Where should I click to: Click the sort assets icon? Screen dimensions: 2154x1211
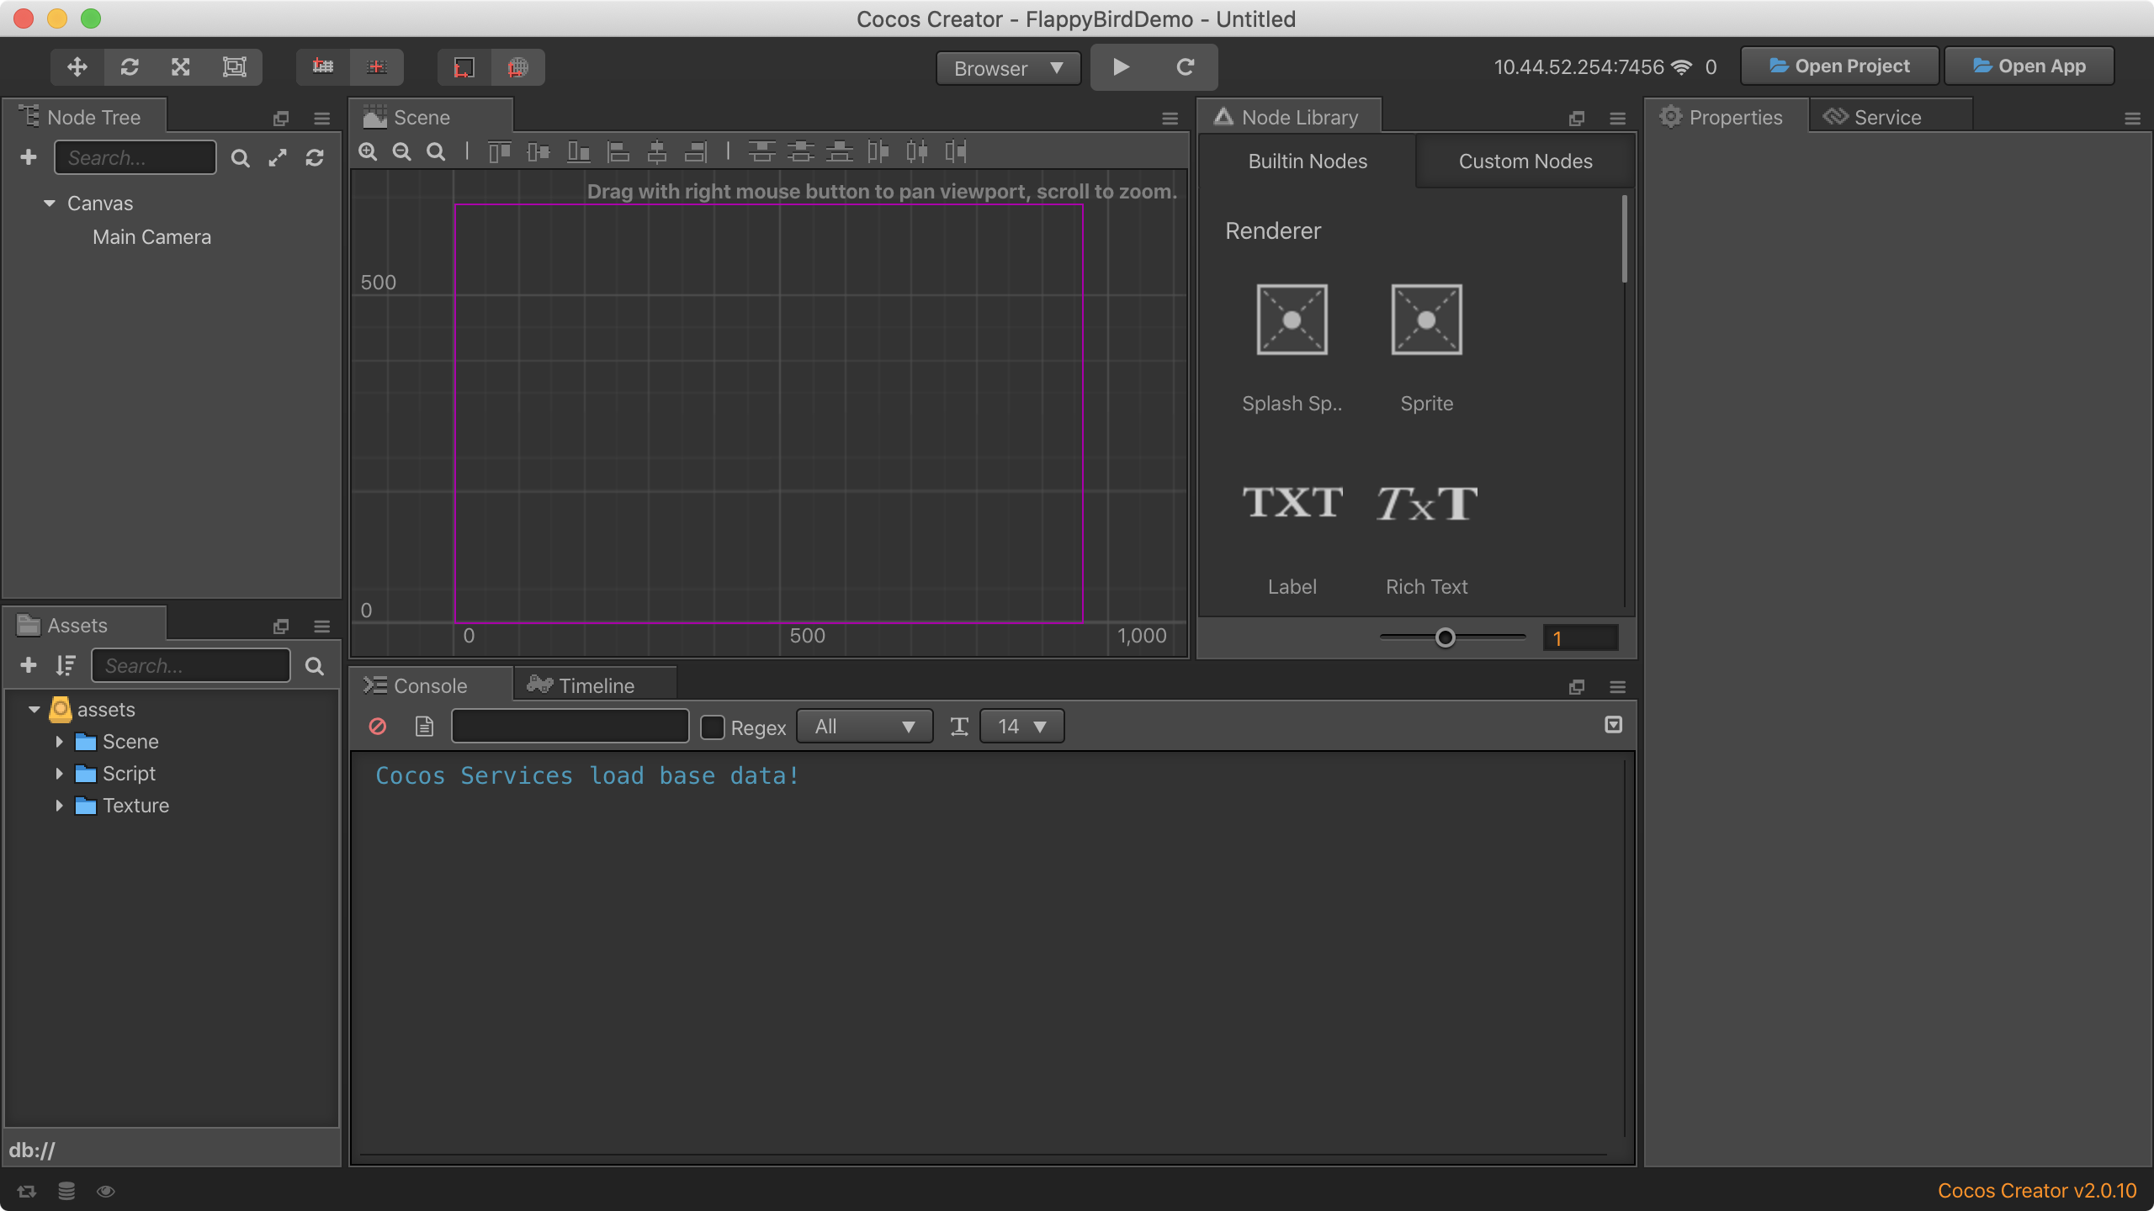(66, 665)
